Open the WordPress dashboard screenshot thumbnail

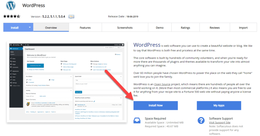67,82
